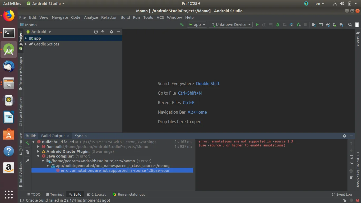The height and width of the screenshot is (203, 361).
Task: Open the Build Variants side panel
Action: point(21,174)
